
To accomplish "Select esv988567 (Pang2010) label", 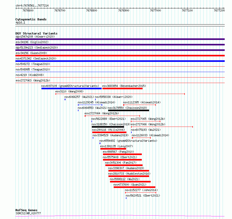I will pyautogui.click(x=118, y=152).
